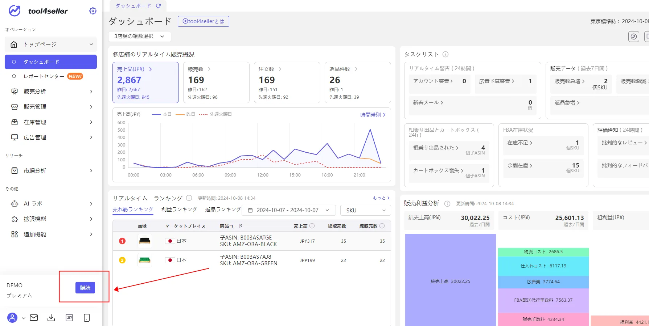This screenshot has width=649, height=326.
Task: Click the tool4sellerとは button
Action: coord(203,21)
